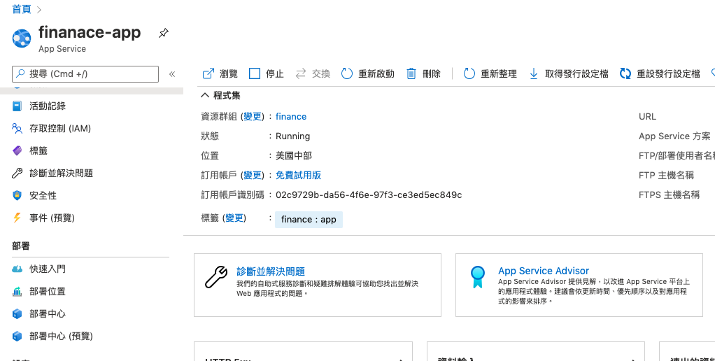Click the URL field label
Viewport: 715px width, 361px height.
648,117
